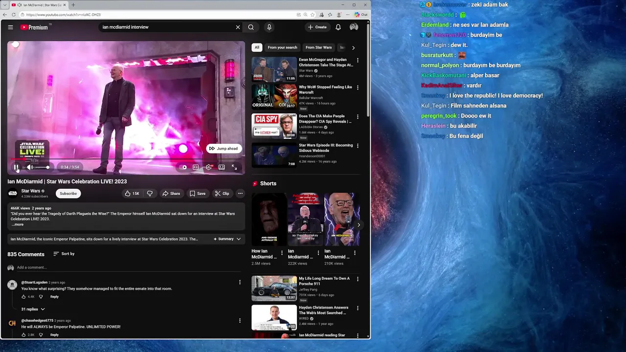Open options menu for StuartLugsden comment
The width and height of the screenshot is (626, 352).
point(240,282)
